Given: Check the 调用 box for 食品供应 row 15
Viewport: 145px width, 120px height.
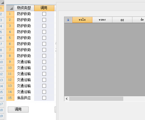Looking at the screenshot, I should [x=44, y=98].
